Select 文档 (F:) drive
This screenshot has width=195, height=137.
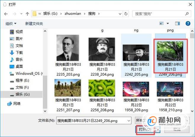pos(22,88)
